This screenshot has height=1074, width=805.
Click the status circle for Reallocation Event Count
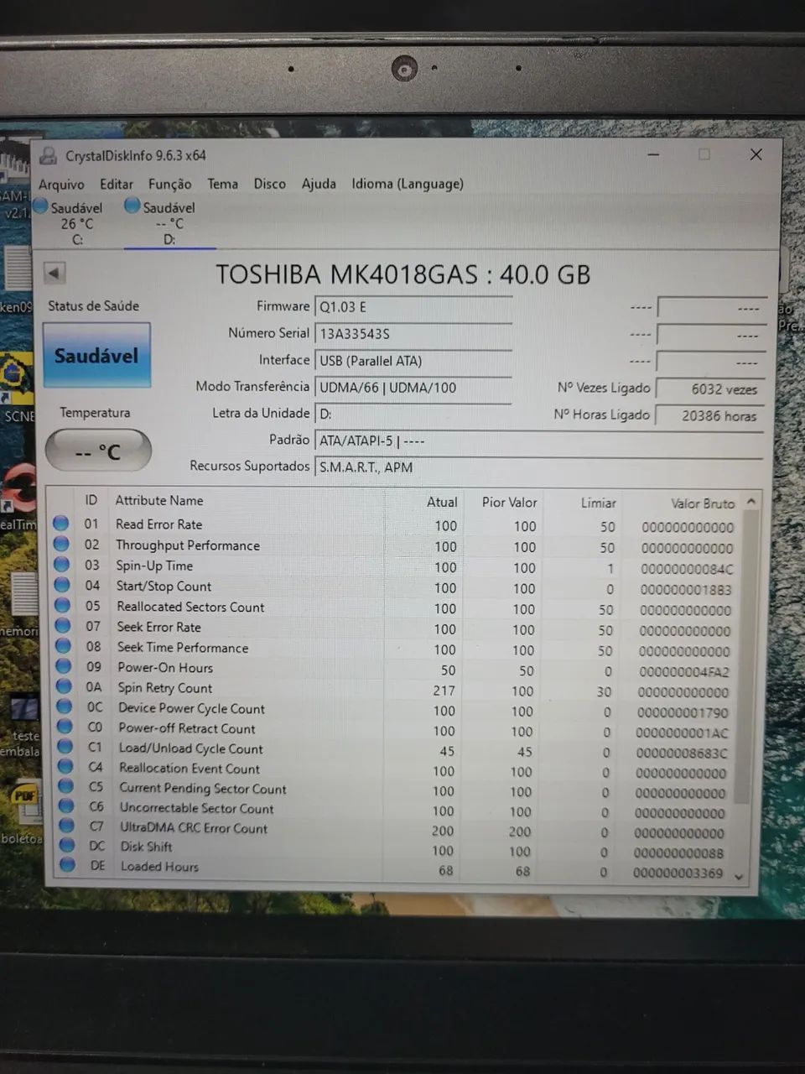pos(65,765)
